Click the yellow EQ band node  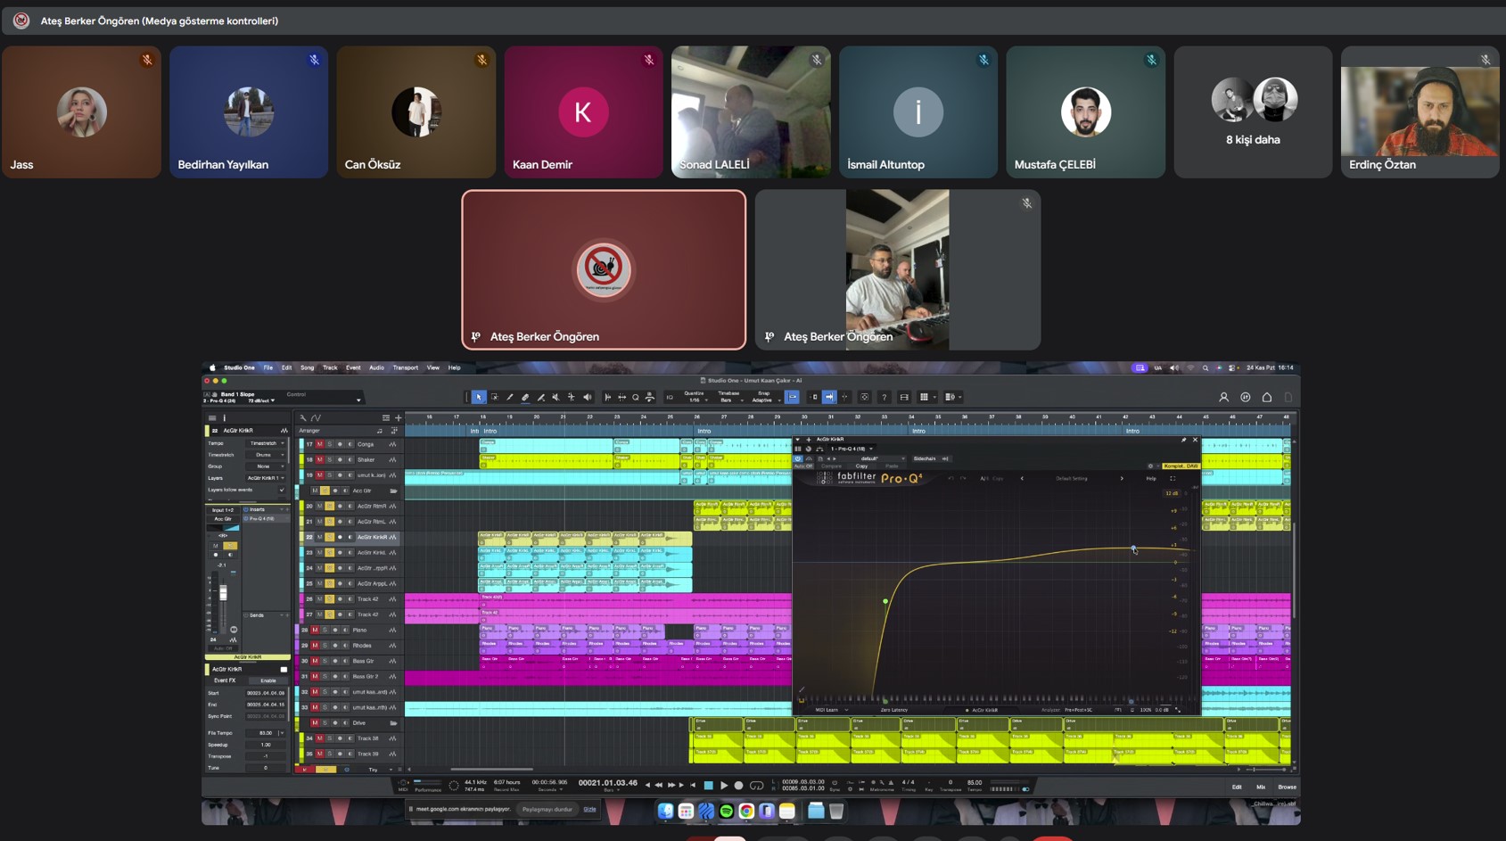click(x=885, y=602)
